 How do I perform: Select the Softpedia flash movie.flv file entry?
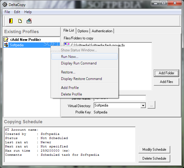(98, 45)
